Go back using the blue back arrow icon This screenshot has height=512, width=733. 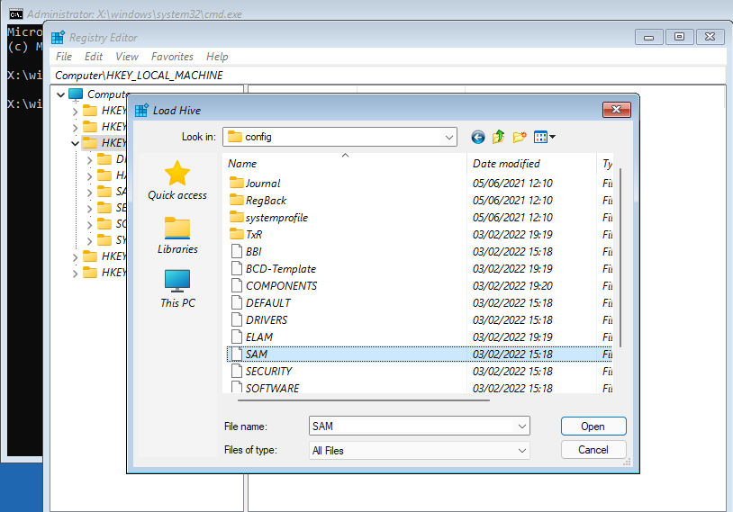(x=478, y=137)
